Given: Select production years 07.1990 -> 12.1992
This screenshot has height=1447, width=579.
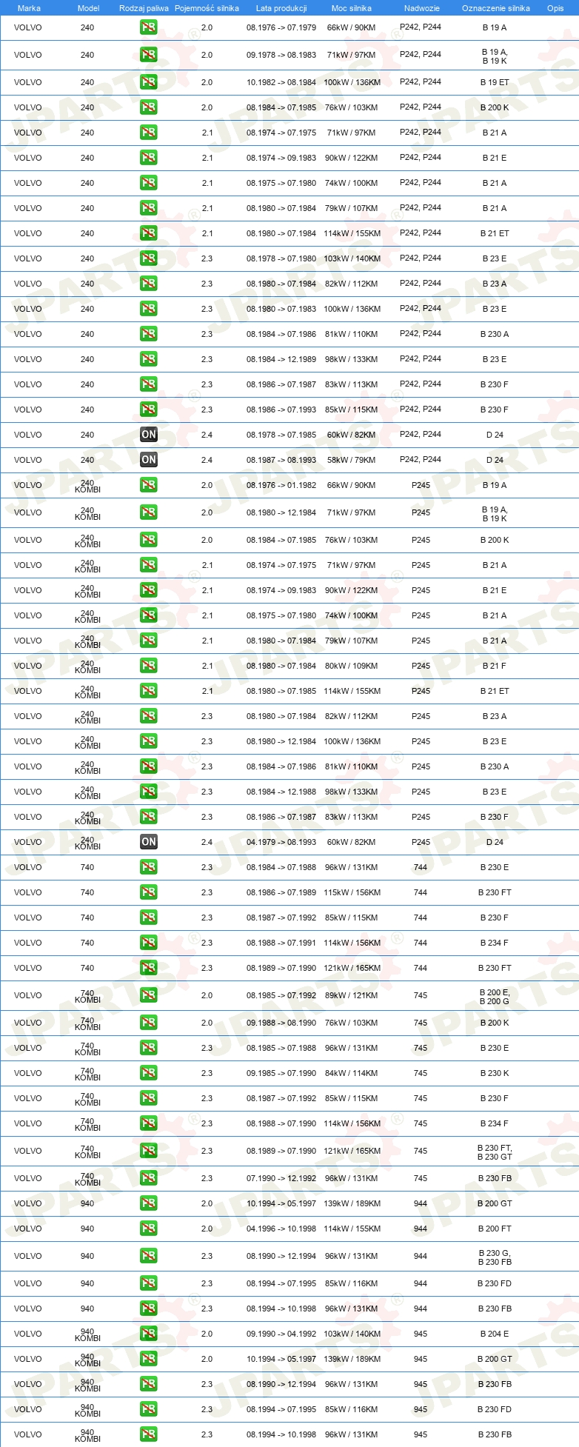Looking at the screenshot, I should [x=281, y=1178].
